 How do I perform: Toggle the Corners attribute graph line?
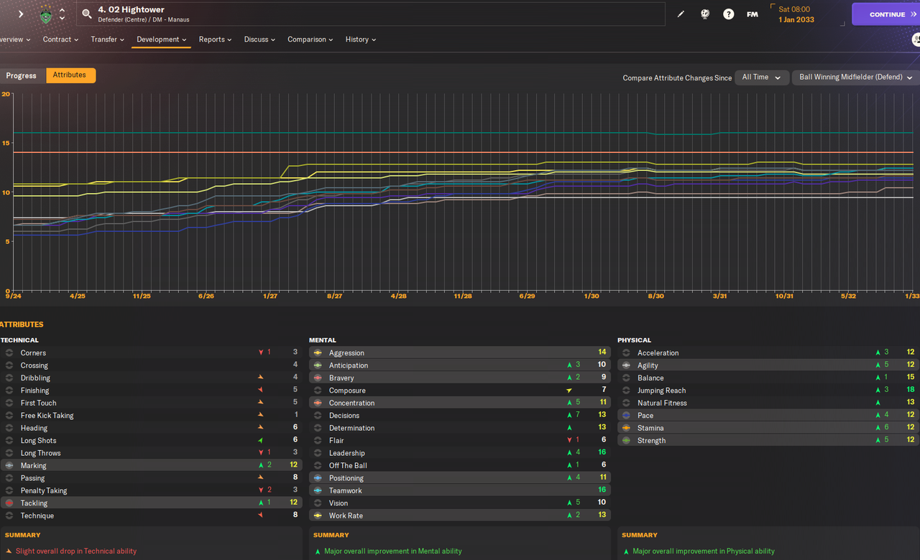tap(9, 353)
